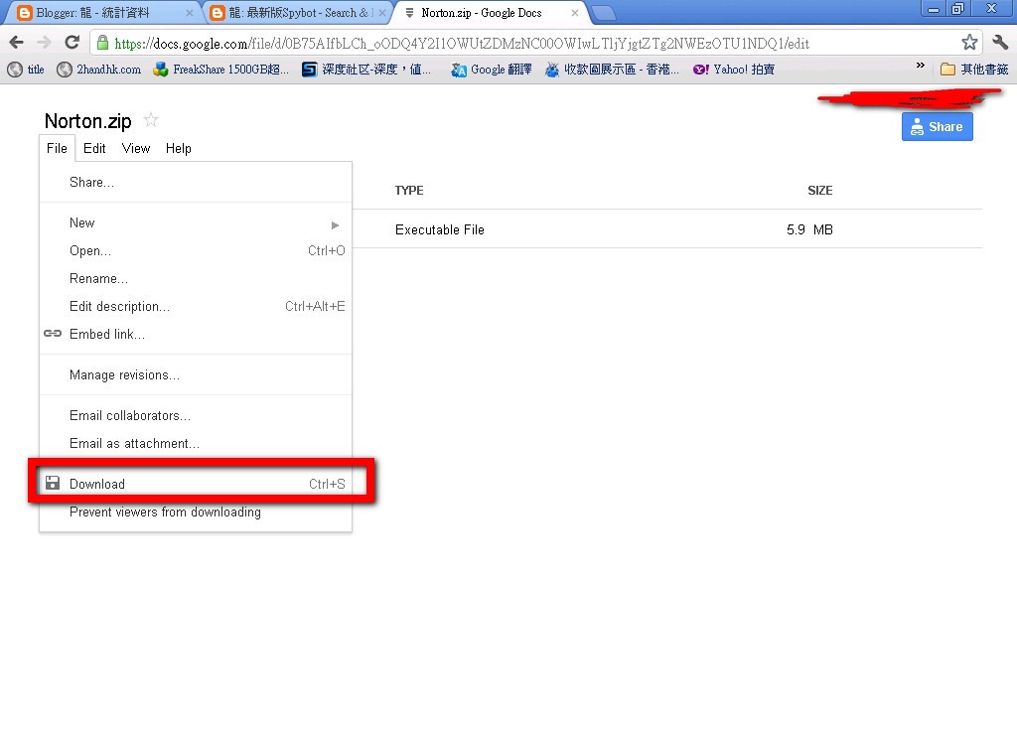The width and height of the screenshot is (1017, 733).
Task: Close the Blogger 統計資料 tab
Action: click(x=190, y=12)
